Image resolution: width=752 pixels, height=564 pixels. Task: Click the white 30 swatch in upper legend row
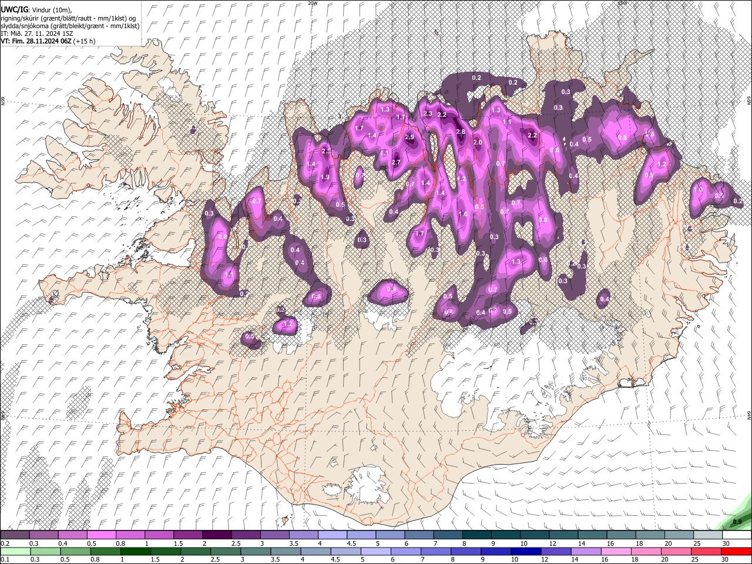737,535
